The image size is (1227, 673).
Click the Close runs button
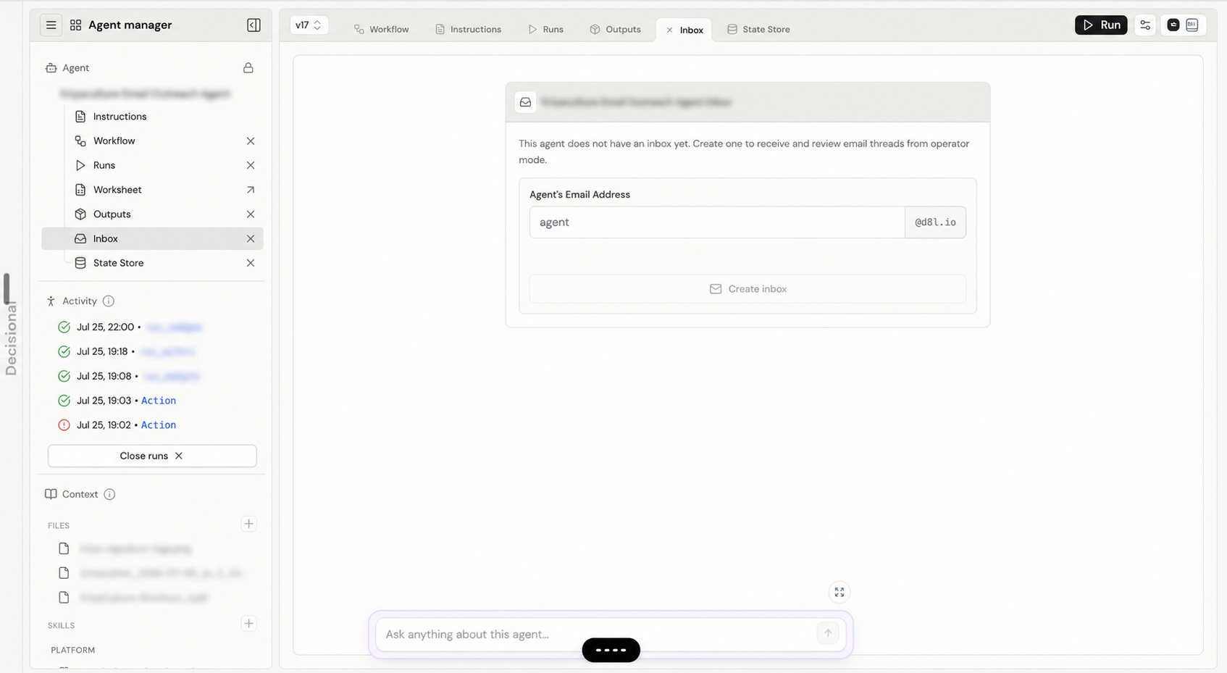[x=152, y=456]
